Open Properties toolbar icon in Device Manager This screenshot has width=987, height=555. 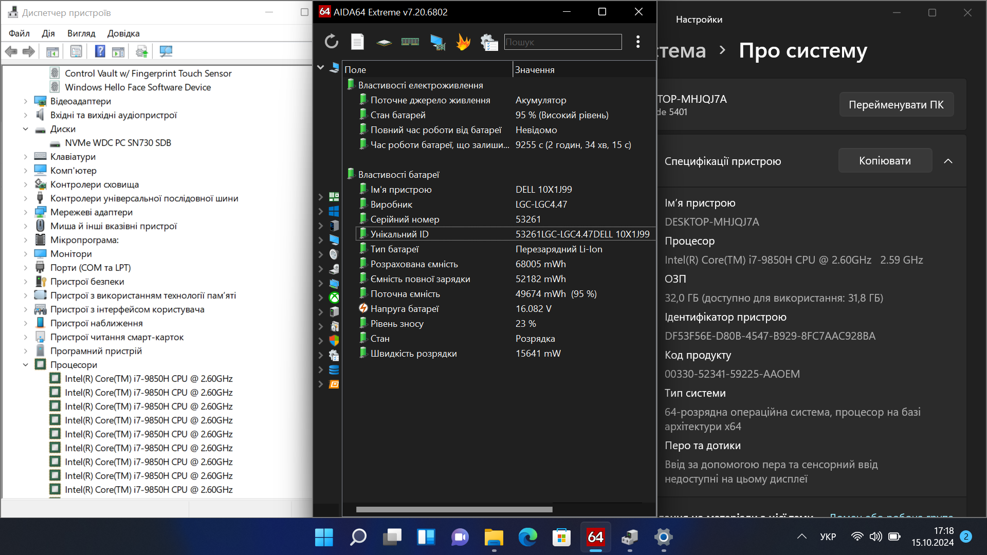coord(76,51)
